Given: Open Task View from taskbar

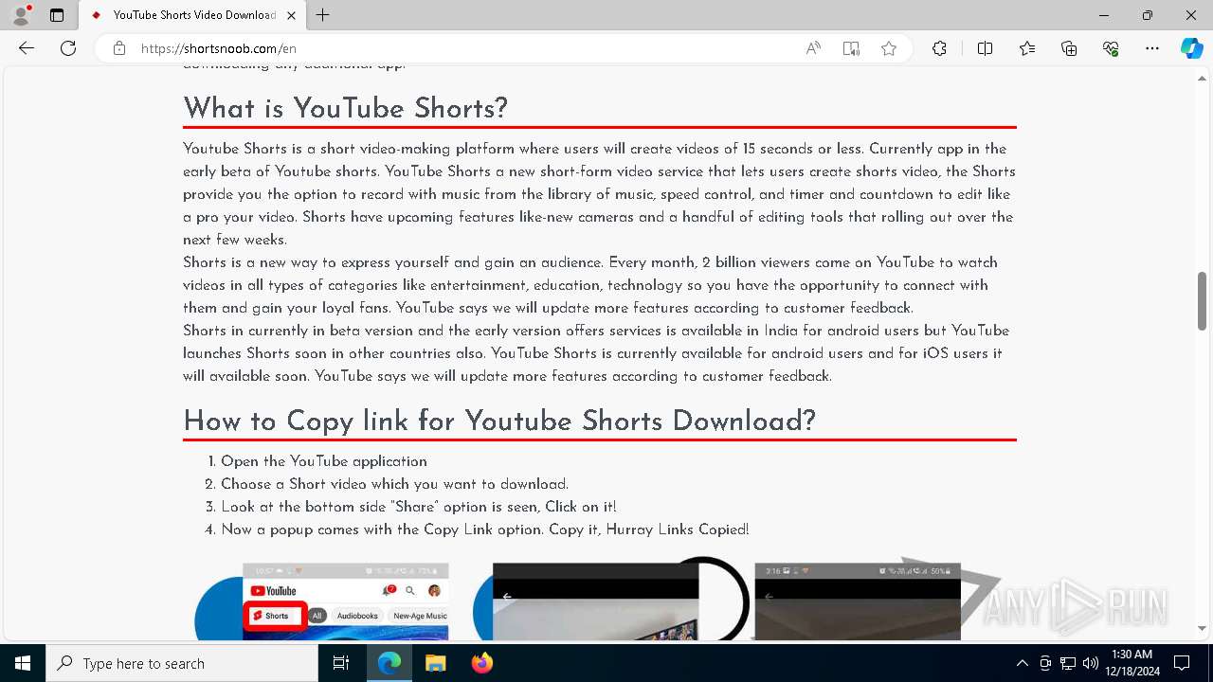Looking at the screenshot, I should click(x=341, y=663).
